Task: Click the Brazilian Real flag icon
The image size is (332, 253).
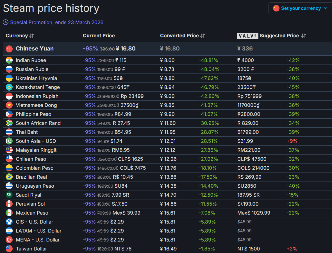Action: click(x=9, y=177)
